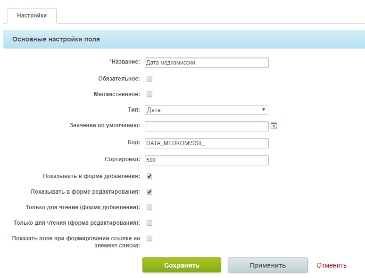Enable the Обязательное checkbox
Viewport: 365px width, 278px height.
click(x=149, y=79)
